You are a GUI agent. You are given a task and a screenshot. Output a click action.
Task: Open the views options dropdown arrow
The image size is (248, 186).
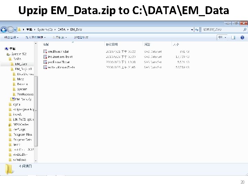coord(225,38)
